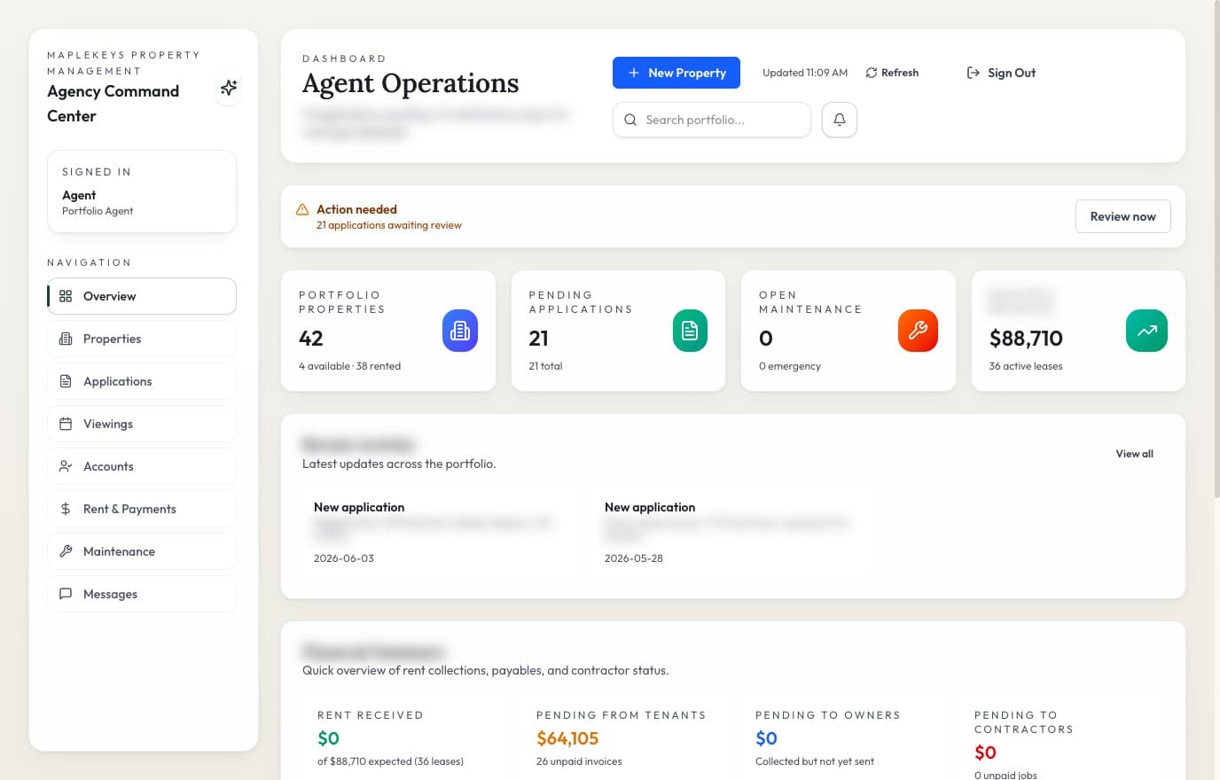Screen dimensions: 1220x780
Task: Click the '4 available · 38 rented' text
Action: click(x=349, y=366)
